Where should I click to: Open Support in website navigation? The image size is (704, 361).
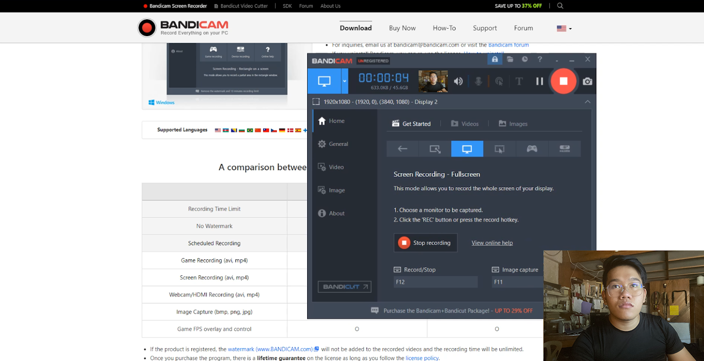[x=485, y=28]
